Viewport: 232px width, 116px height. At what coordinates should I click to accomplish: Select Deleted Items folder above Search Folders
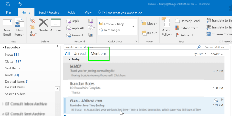click(14, 87)
